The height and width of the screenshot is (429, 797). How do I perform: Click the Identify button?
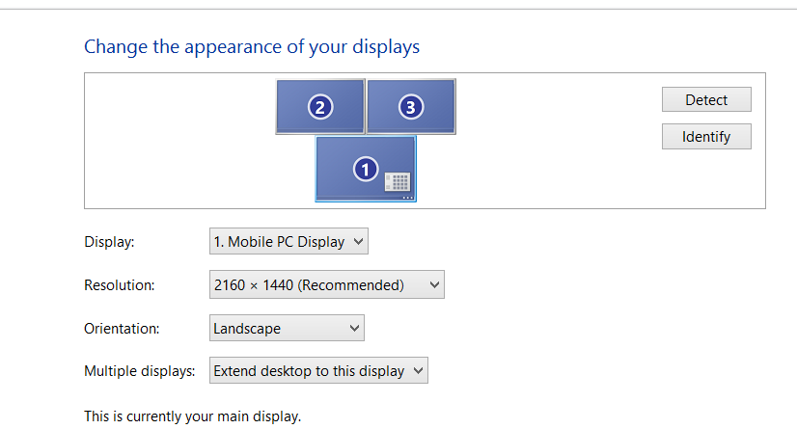[706, 137]
